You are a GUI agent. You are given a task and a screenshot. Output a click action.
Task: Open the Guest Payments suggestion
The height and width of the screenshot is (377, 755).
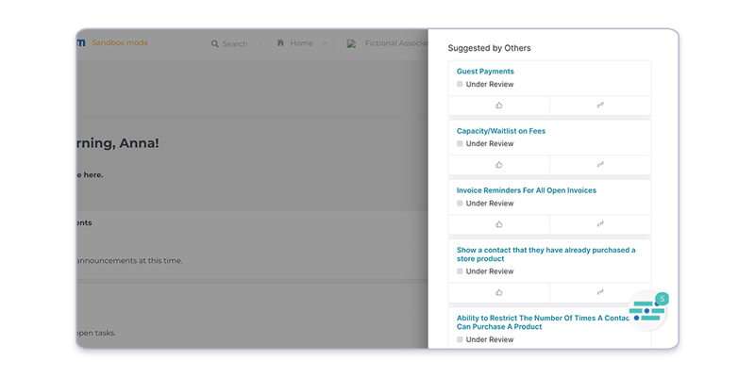click(485, 72)
